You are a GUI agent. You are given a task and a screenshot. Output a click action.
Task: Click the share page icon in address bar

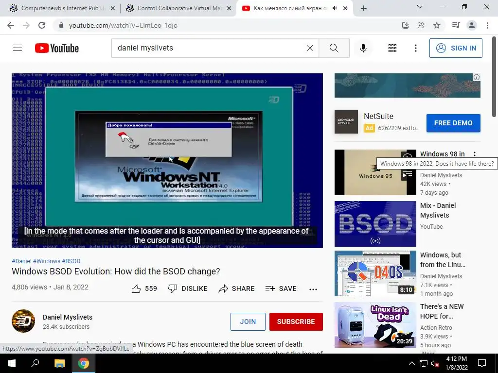click(x=421, y=25)
